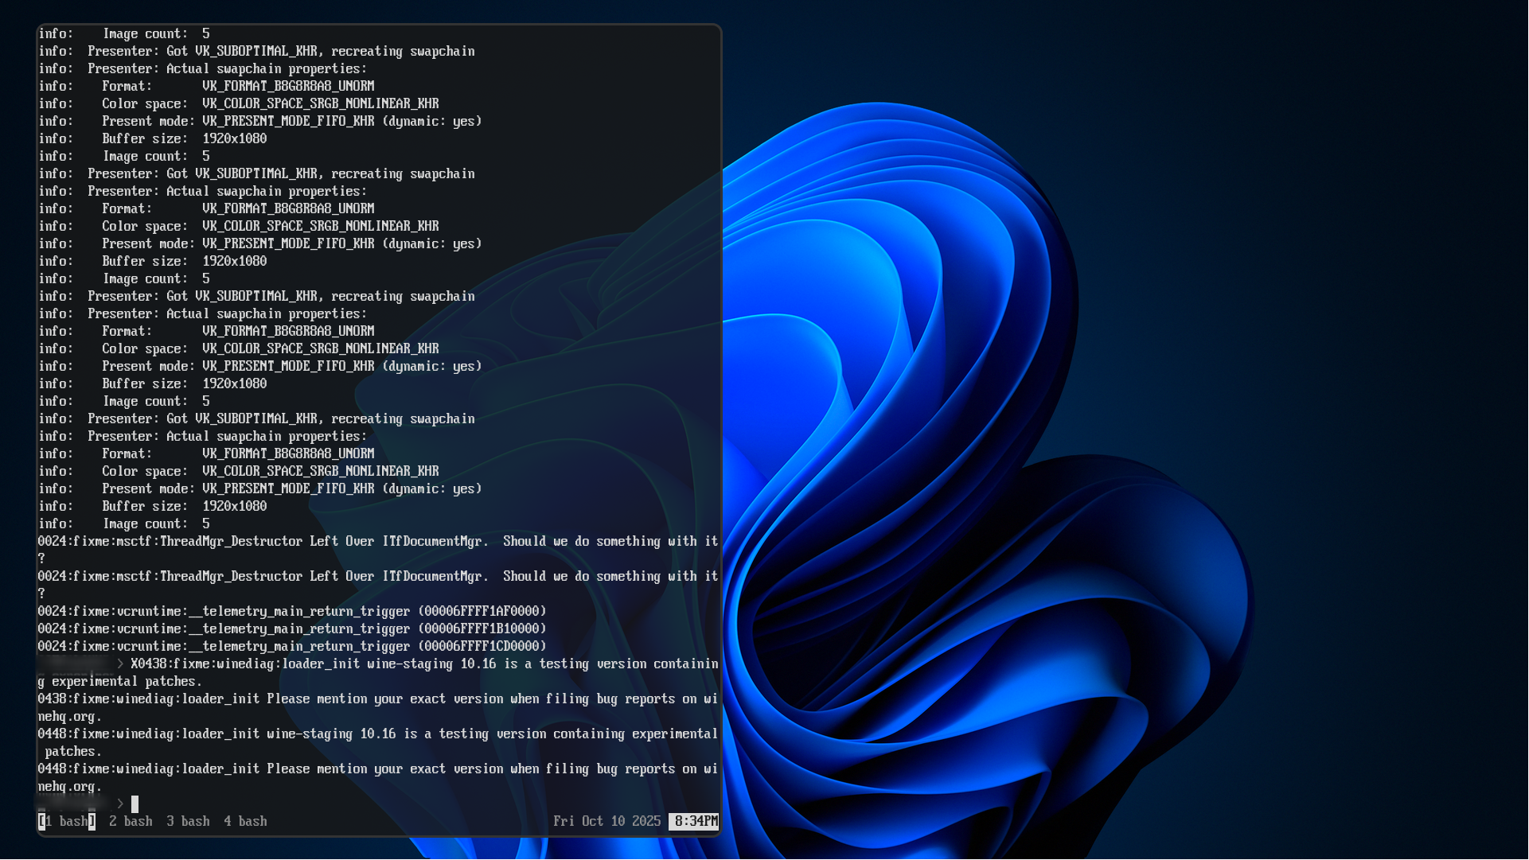Click the telemetry line ending 00006FFFF1AF0000

tap(292, 611)
